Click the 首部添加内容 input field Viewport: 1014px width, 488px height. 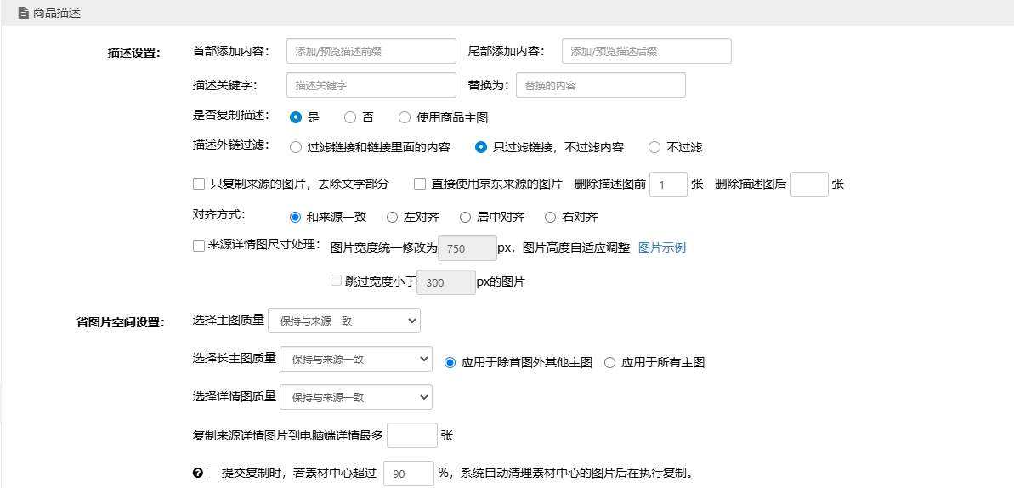[371, 51]
